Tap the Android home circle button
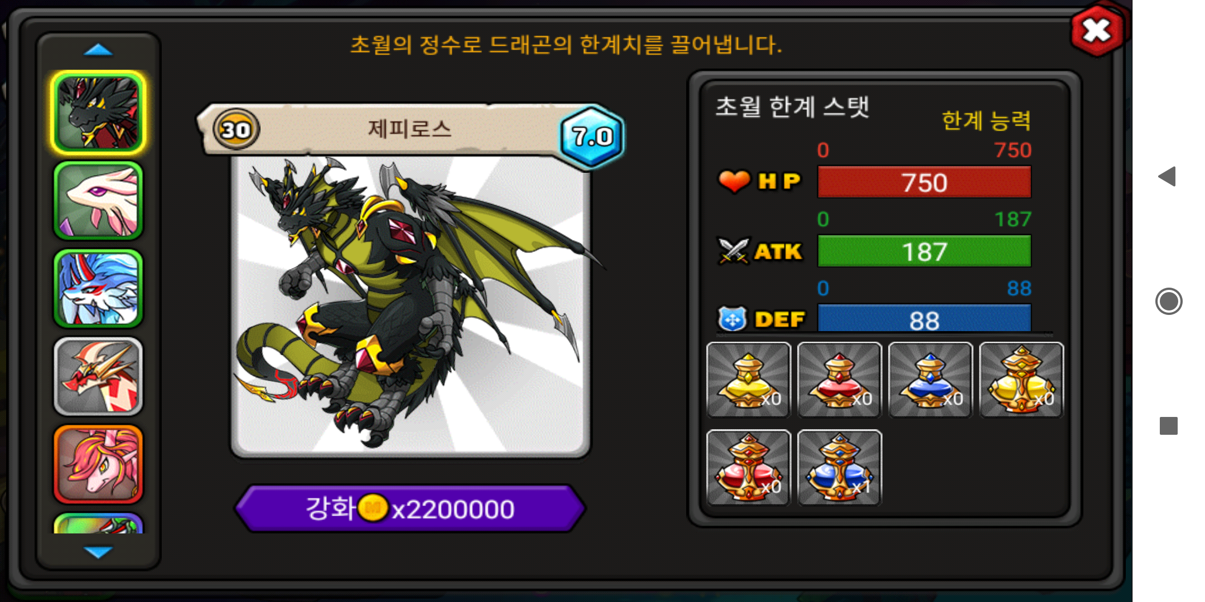This screenshot has width=1205, height=602. click(x=1169, y=302)
